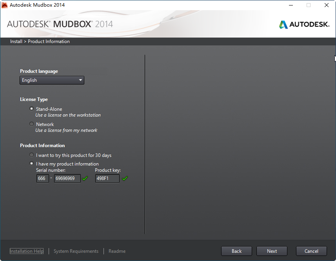This screenshot has height=261, width=336.
Task: Select "I have my product information" option
Action: (31, 164)
